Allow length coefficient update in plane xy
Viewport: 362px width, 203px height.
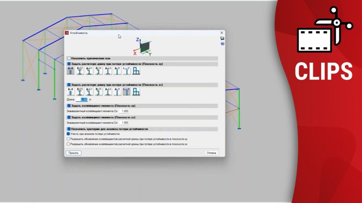pos(69,139)
